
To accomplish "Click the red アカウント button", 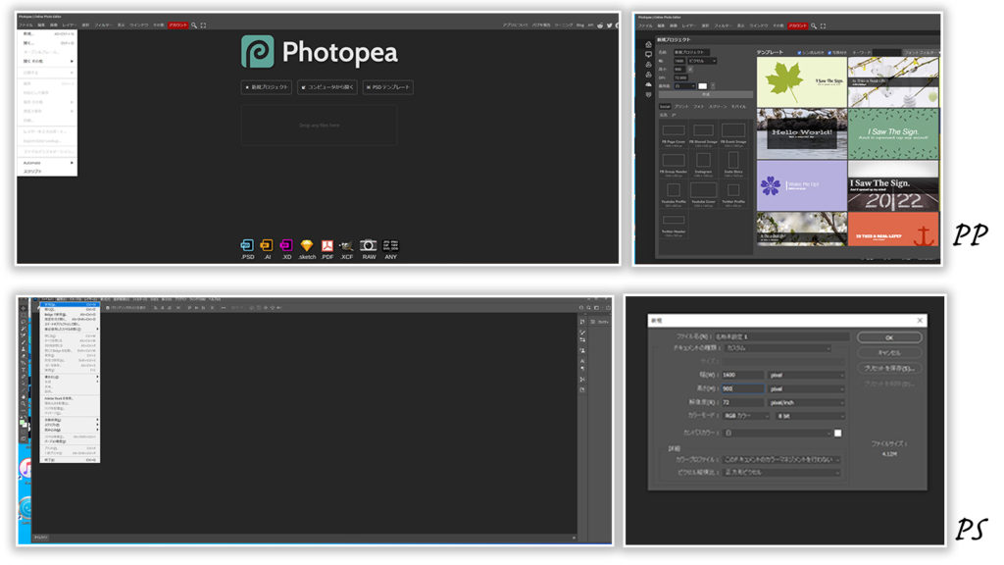I will pos(177,25).
